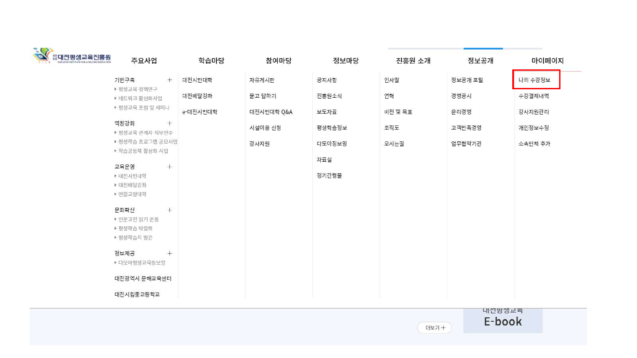Click the 대전평생교육진흥원 logo
Screen dimensions: 637x358
[72, 56]
